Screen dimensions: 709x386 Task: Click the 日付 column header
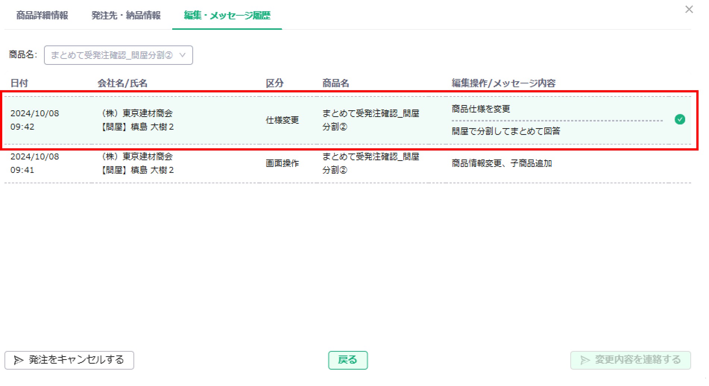pos(19,83)
